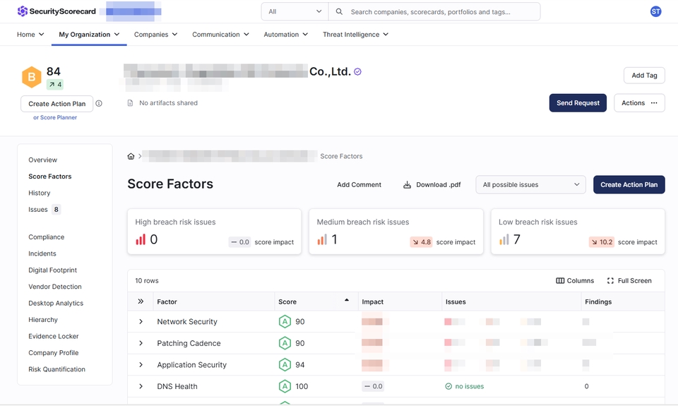The image size is (678, 406).
Task: Switch the table to Full Screen
Action: point(629,280)
